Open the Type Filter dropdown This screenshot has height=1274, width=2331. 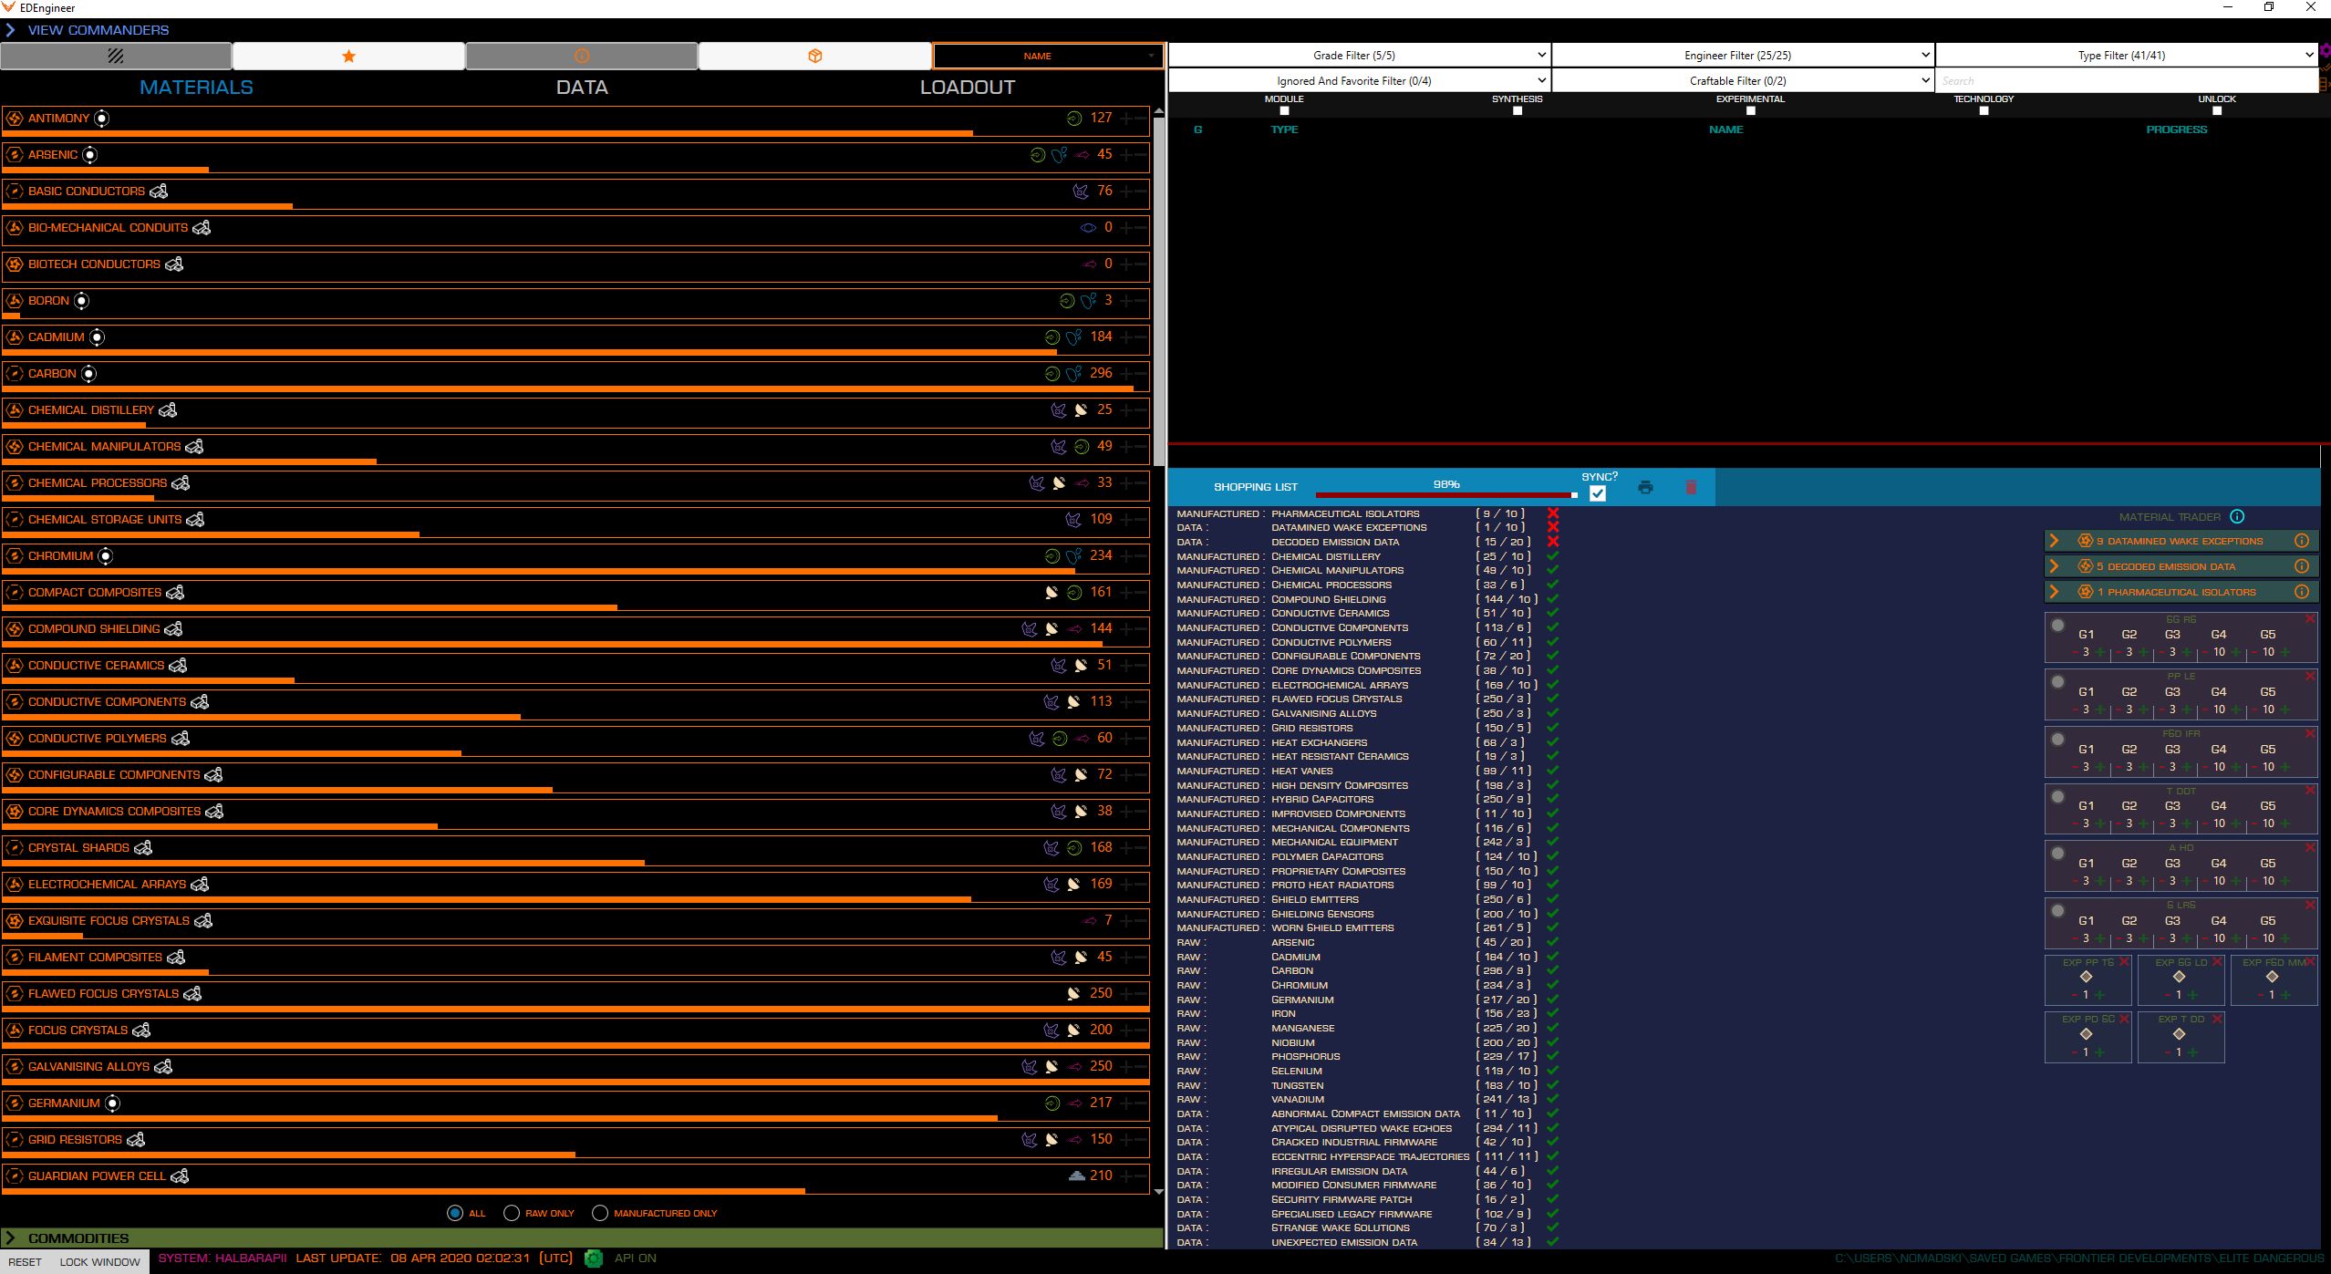click(x=2126, y=56)
